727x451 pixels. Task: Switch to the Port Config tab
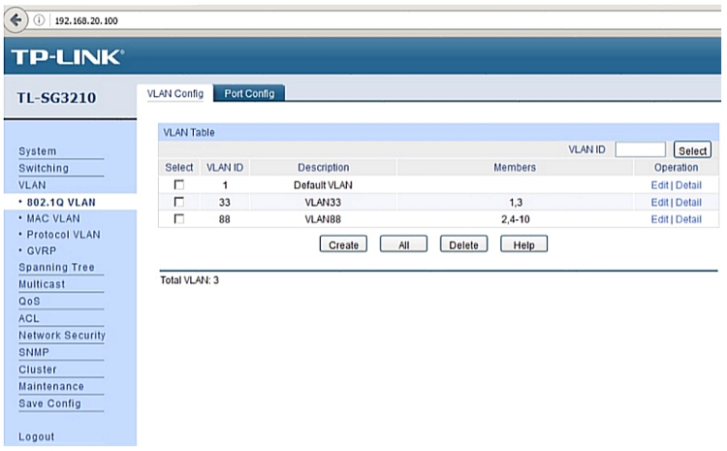tap(249, 93)
